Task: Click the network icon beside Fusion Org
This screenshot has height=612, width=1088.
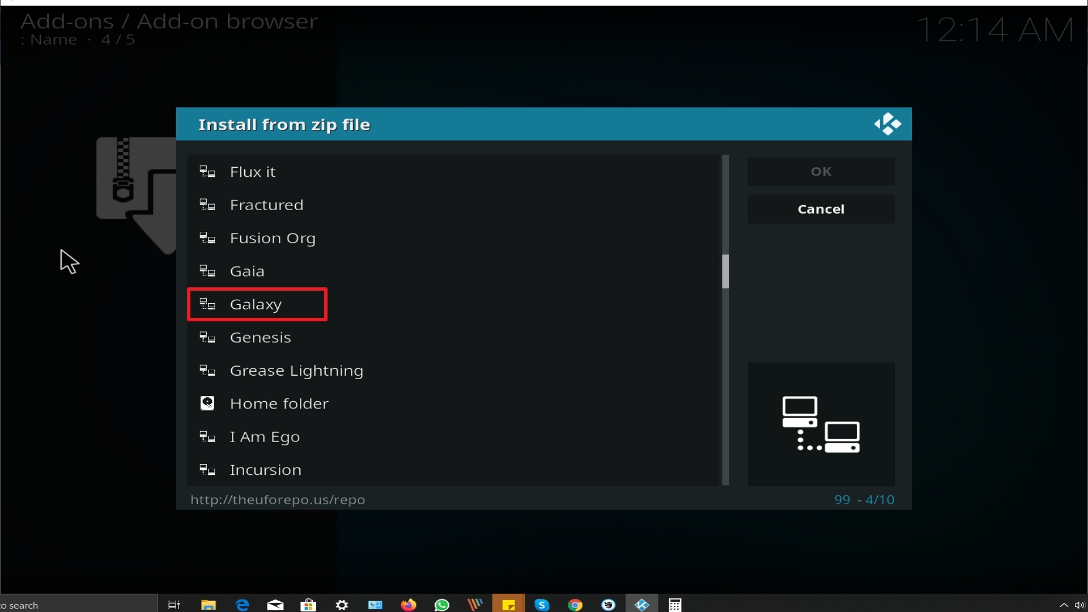Action: [207, 238]
